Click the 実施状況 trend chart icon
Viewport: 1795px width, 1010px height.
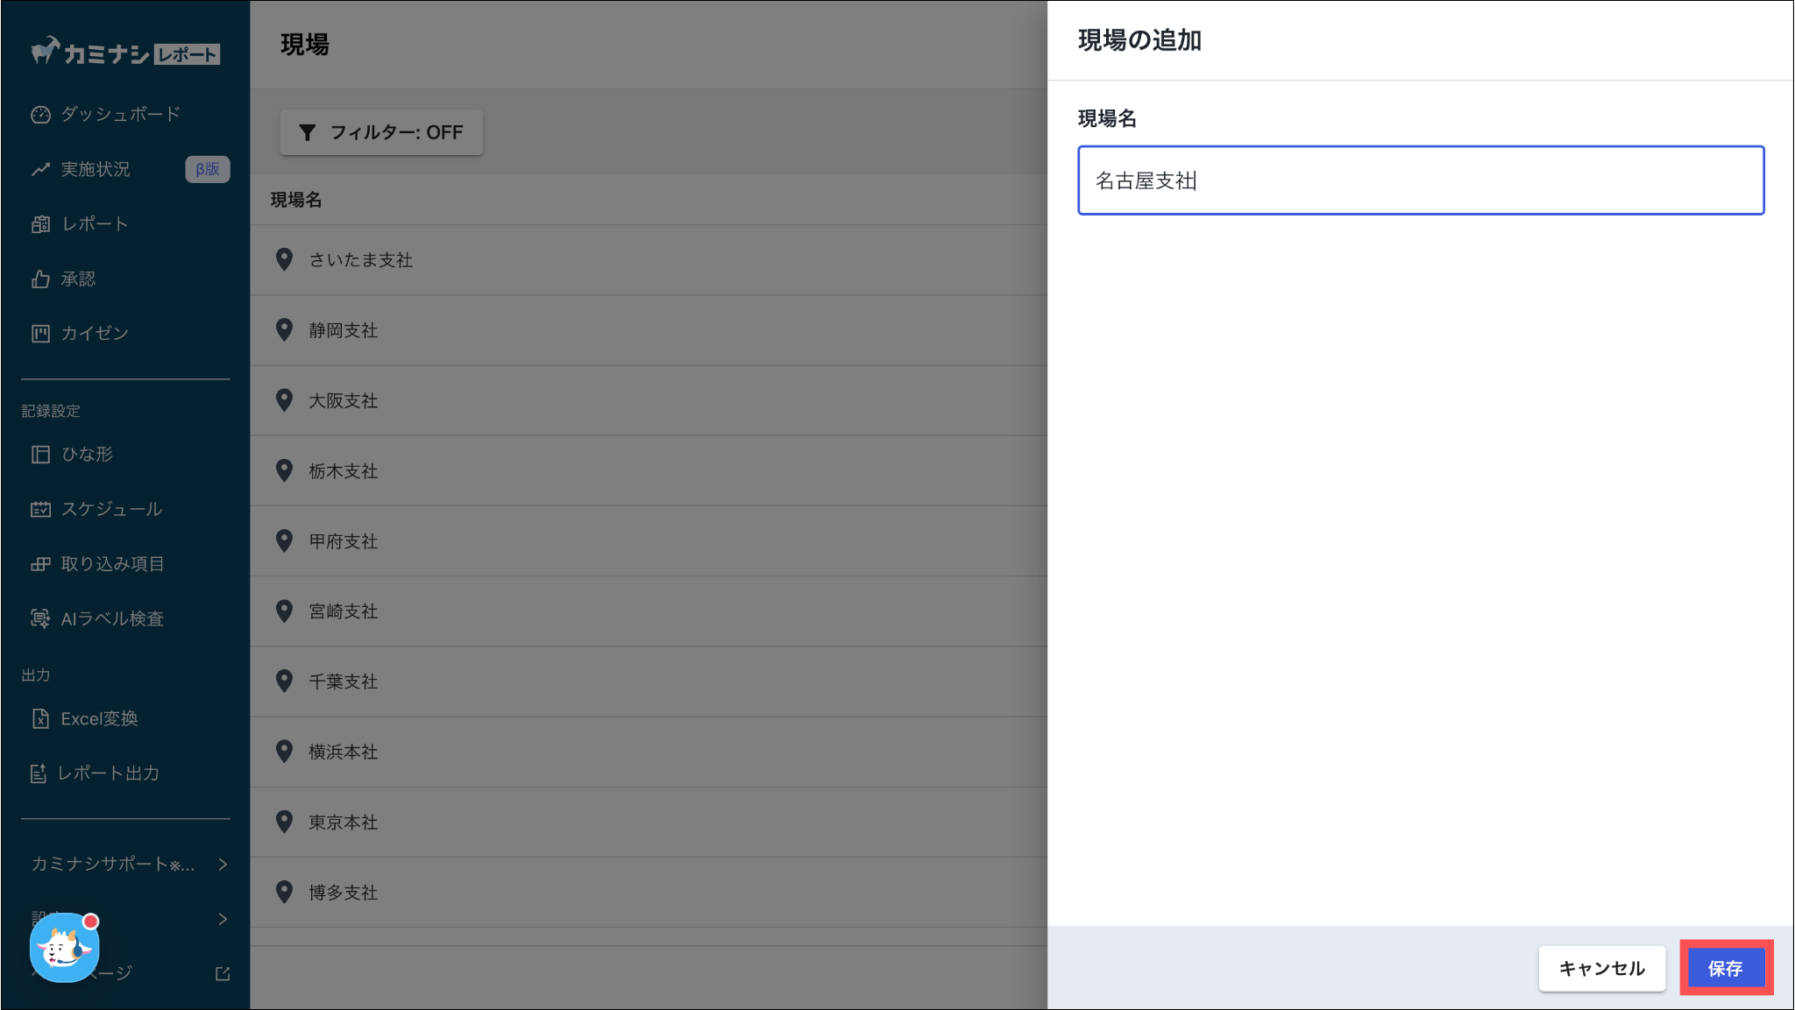[40, 169]
